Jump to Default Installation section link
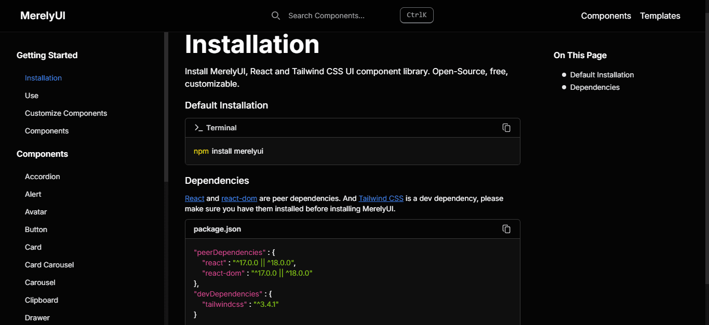The height and width of the screenshot is (325, 709). point(602,75)
